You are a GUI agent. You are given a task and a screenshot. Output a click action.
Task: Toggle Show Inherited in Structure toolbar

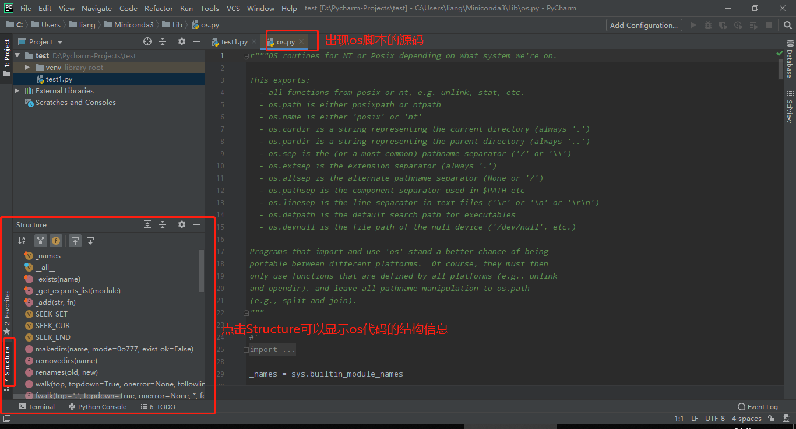click(x=40, y=240)
